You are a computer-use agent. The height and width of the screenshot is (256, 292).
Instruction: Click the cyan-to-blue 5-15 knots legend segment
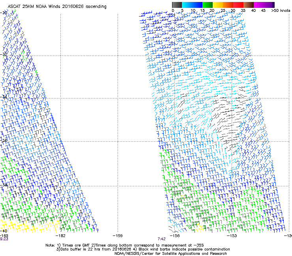tap(192, 5)
